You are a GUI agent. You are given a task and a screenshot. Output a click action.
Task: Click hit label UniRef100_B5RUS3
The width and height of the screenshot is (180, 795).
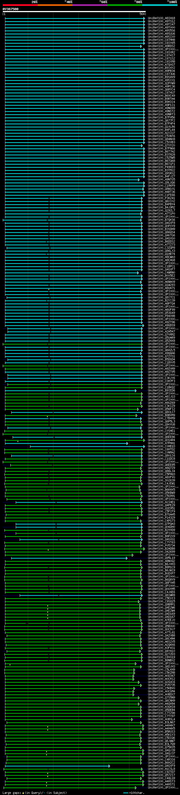161,732
